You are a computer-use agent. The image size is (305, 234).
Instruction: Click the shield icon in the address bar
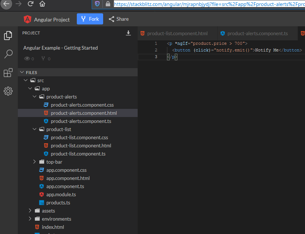pos(98,5)
